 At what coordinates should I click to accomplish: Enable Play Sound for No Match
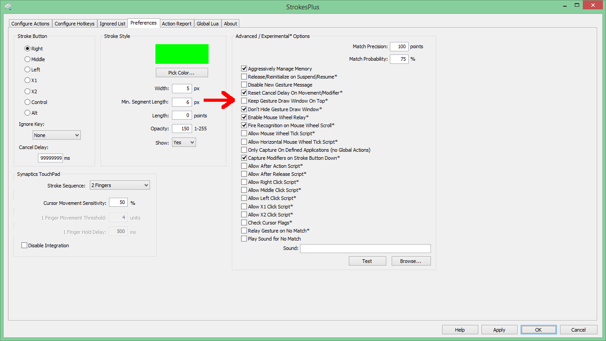244,239
